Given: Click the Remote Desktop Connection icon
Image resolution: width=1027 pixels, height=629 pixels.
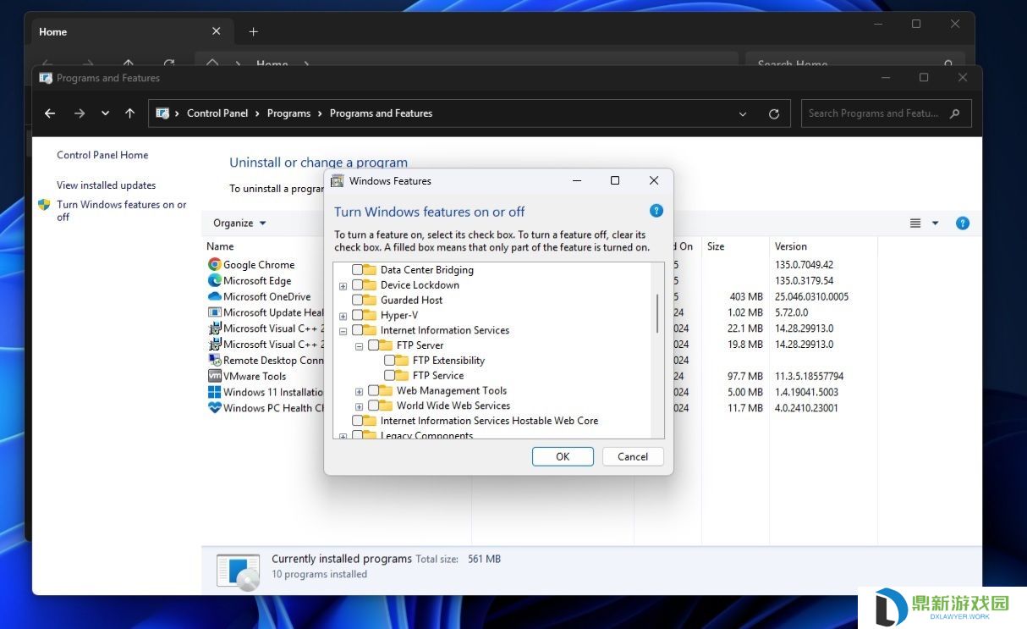Looking at the screenshot, I should point(215,360).
